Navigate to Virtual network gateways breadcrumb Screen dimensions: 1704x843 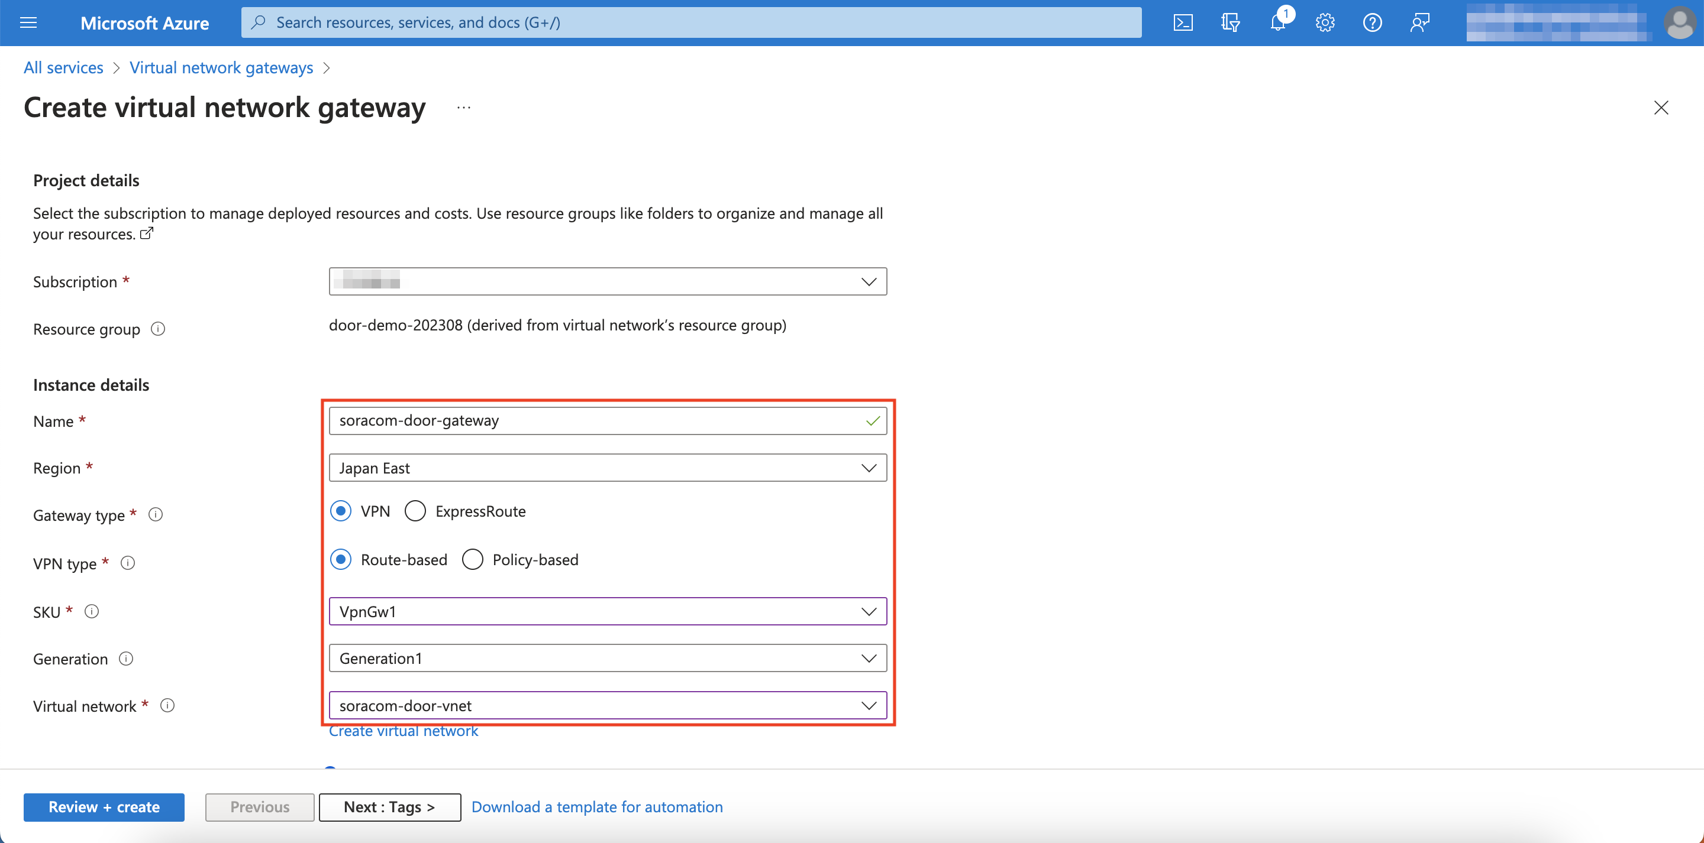pyautogui.click(x=221, y=67)
